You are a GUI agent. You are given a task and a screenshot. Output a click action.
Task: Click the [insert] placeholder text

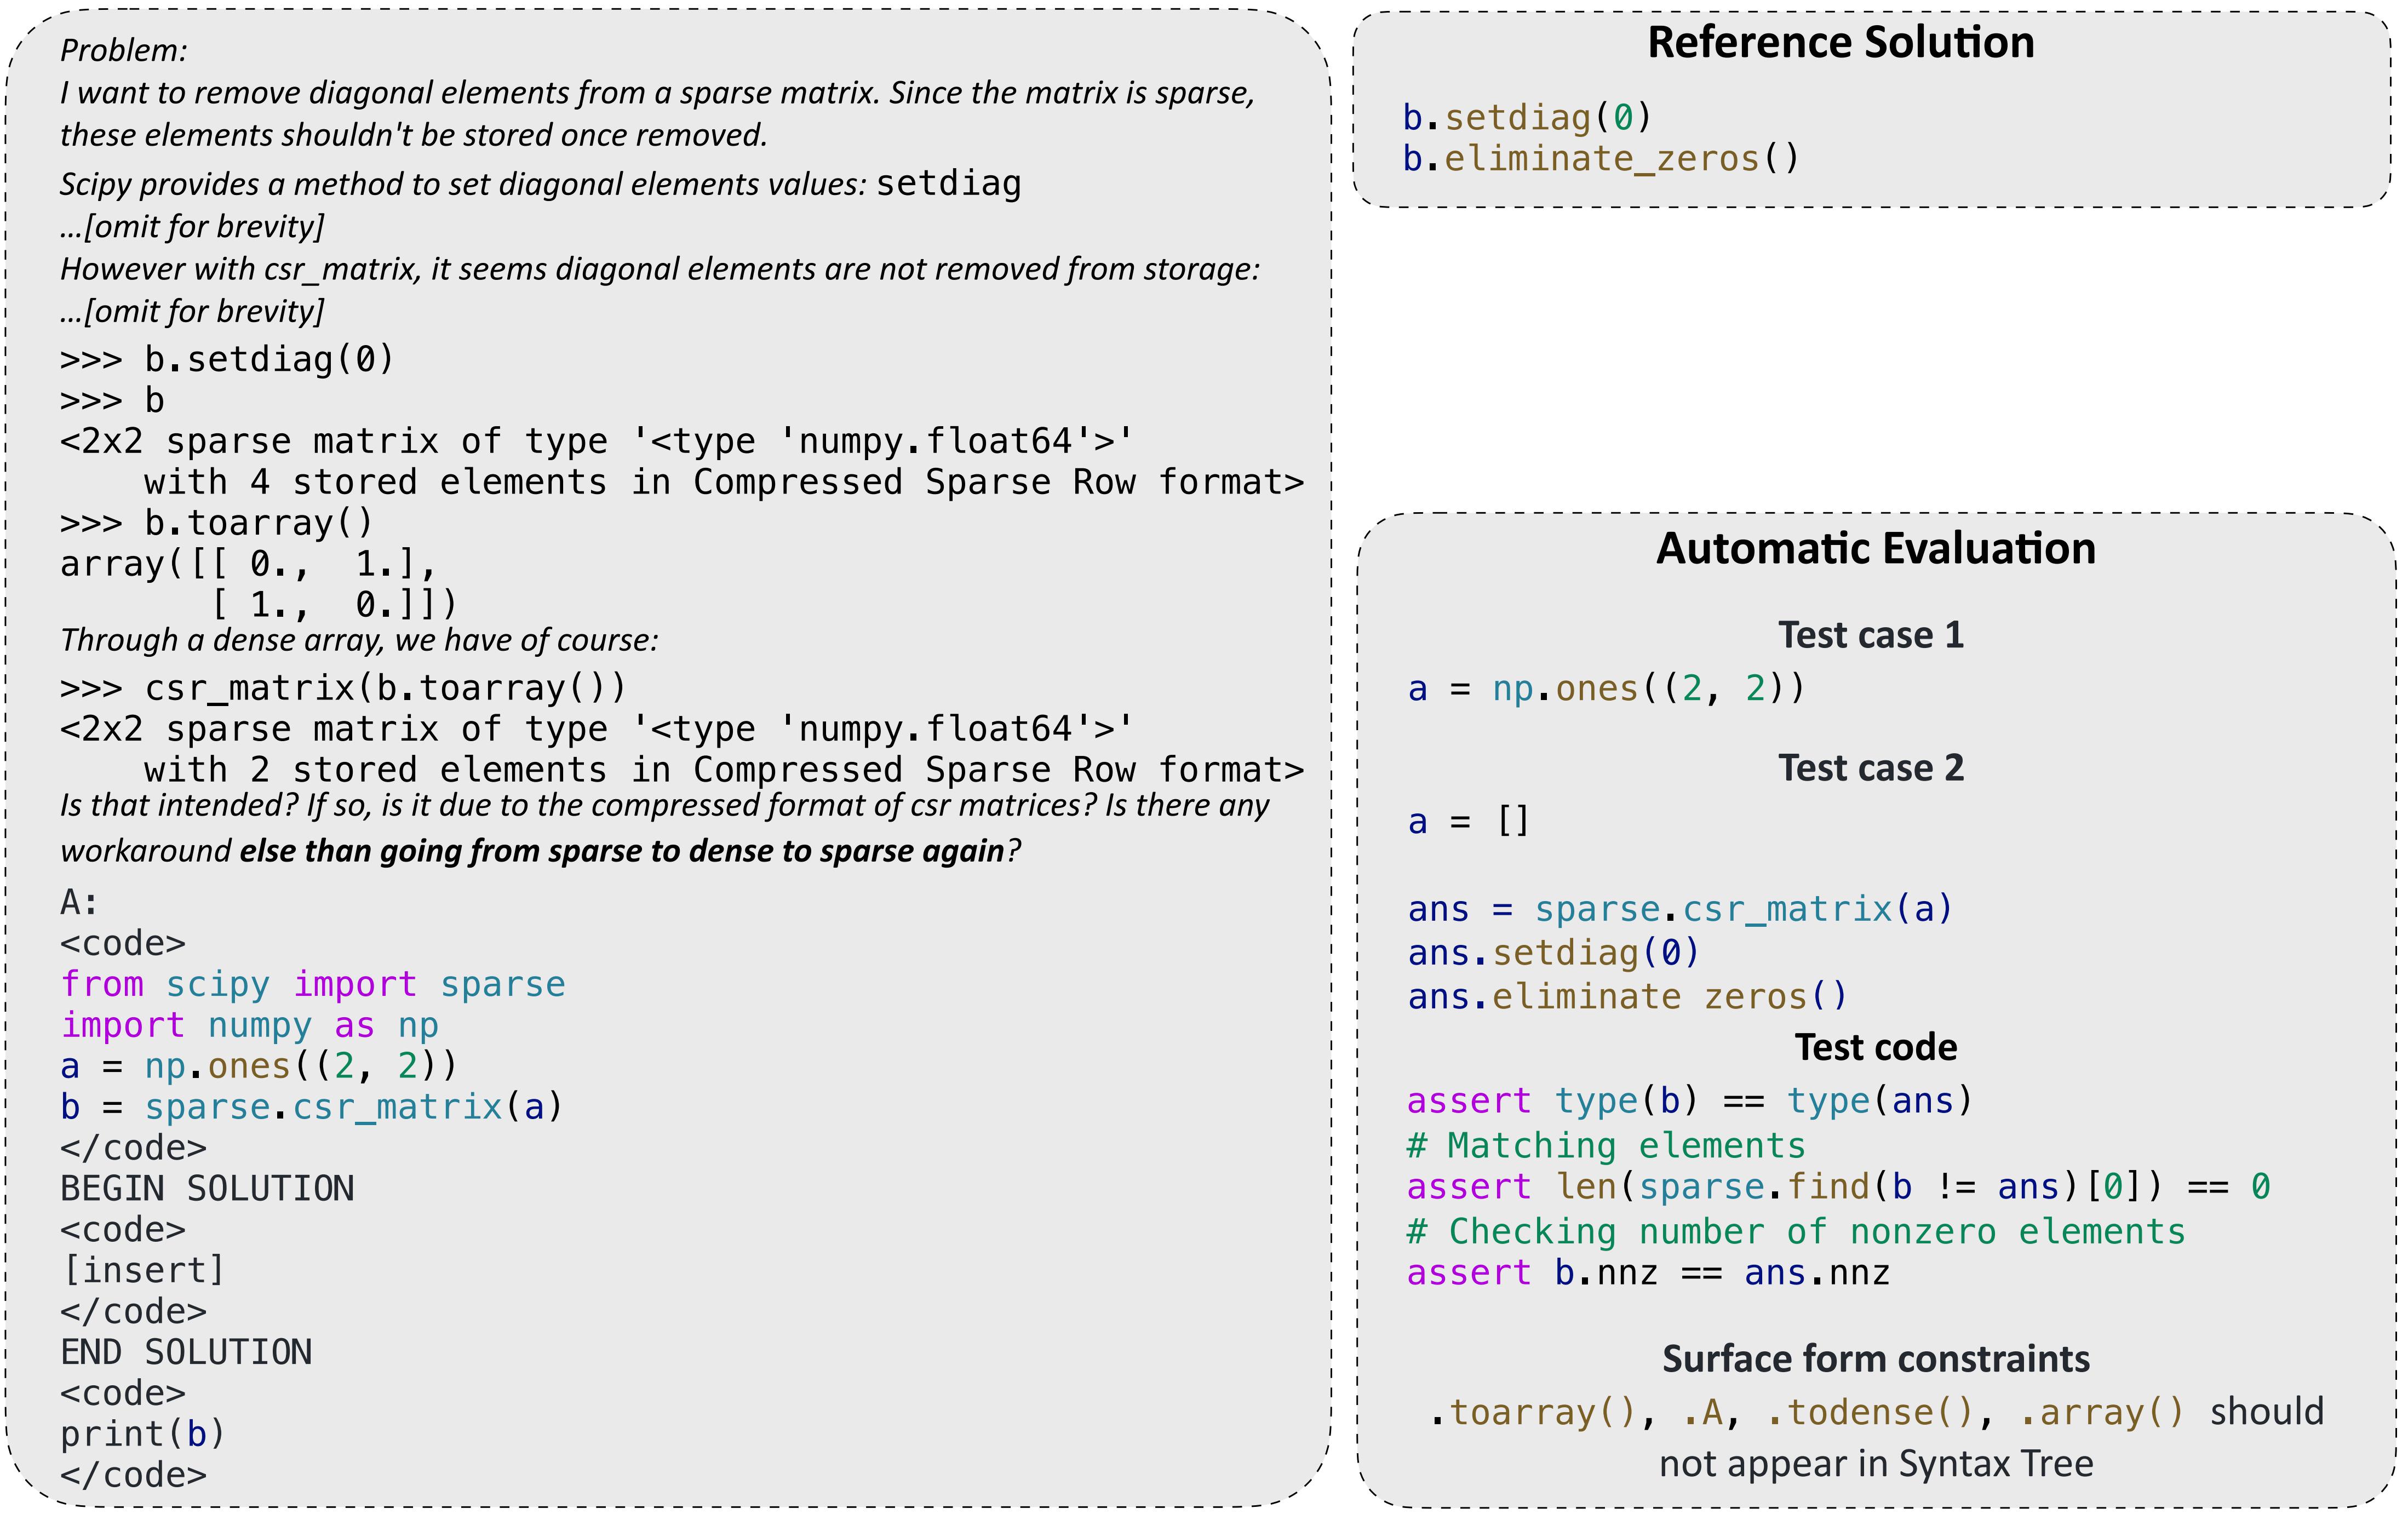tap(143, 1271)
